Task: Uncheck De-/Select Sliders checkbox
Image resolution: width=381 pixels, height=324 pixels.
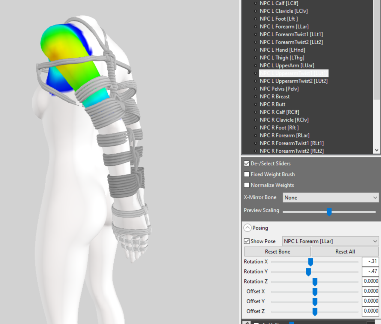Action: pos(247,163)
